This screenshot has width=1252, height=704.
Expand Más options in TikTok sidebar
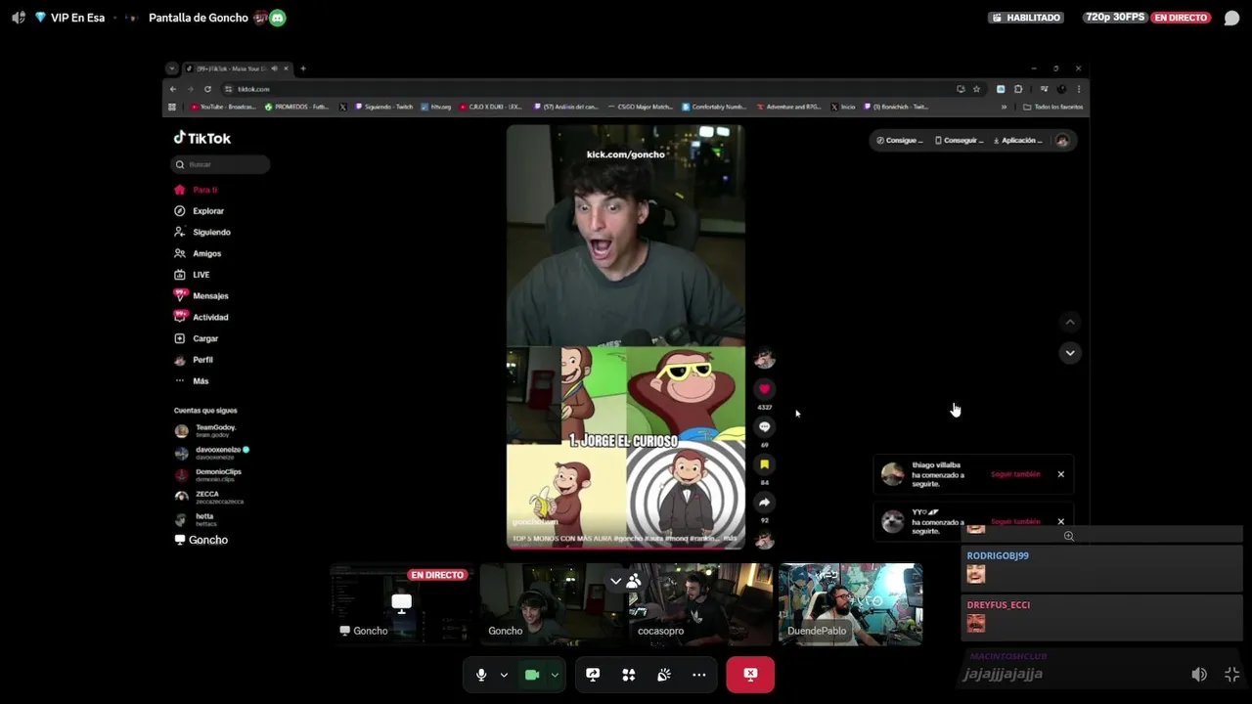pyautogui.click(x=200, y=381)
